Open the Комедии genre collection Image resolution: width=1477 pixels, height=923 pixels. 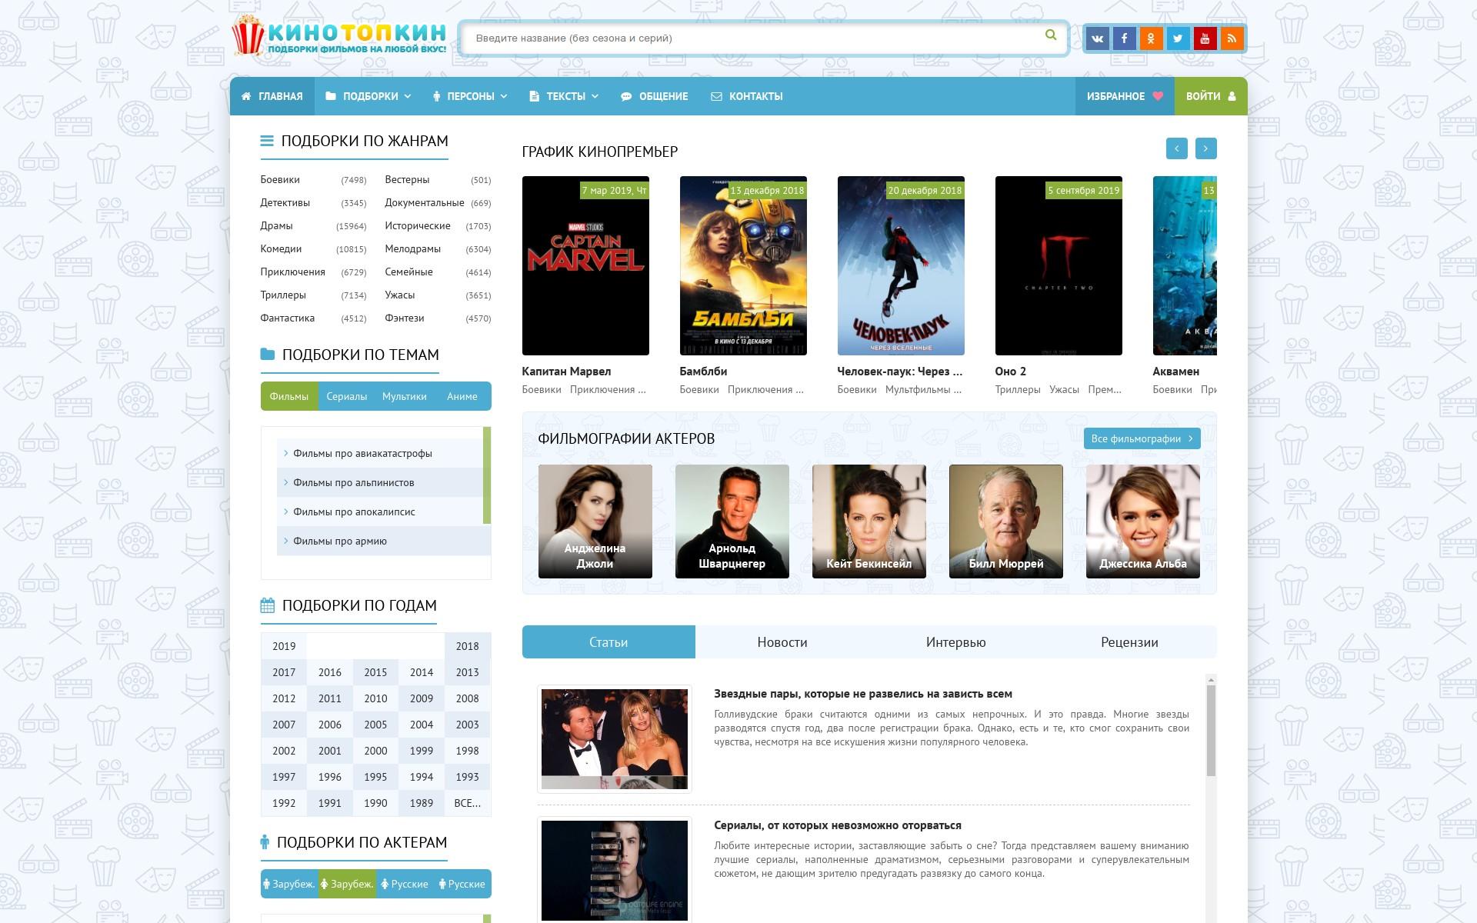[281, 248]
